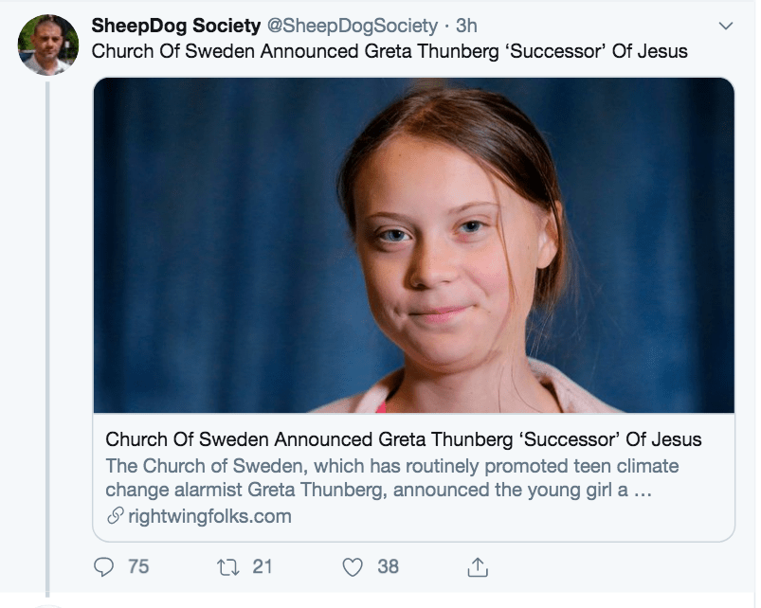Open the article preview image
This screenshot has width=761, height=608.
click(413, 246)
